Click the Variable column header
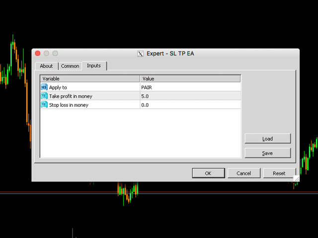318x238 pixels. [90, 79]
